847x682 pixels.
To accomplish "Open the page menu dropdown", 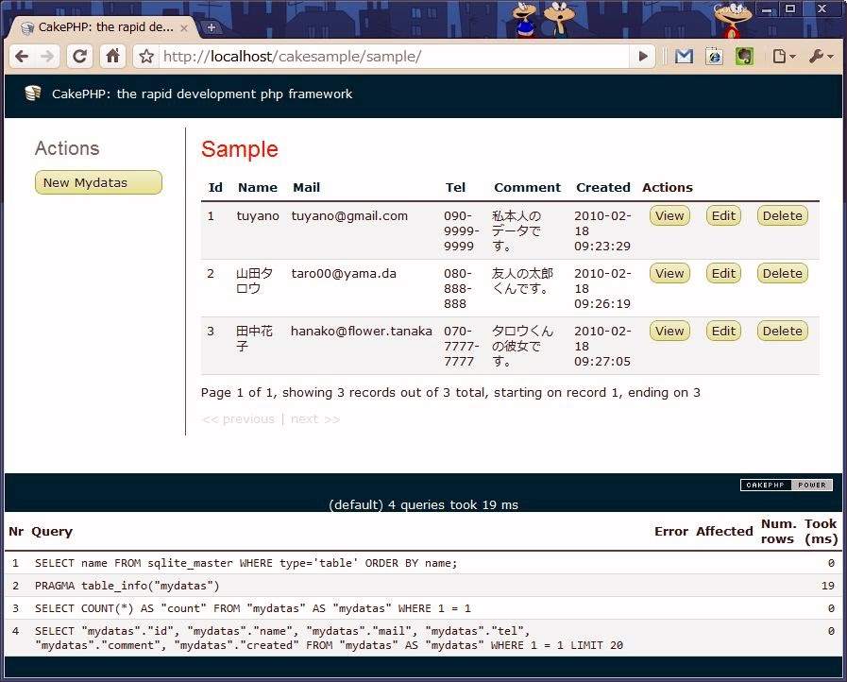I will [x=783, y=57].
